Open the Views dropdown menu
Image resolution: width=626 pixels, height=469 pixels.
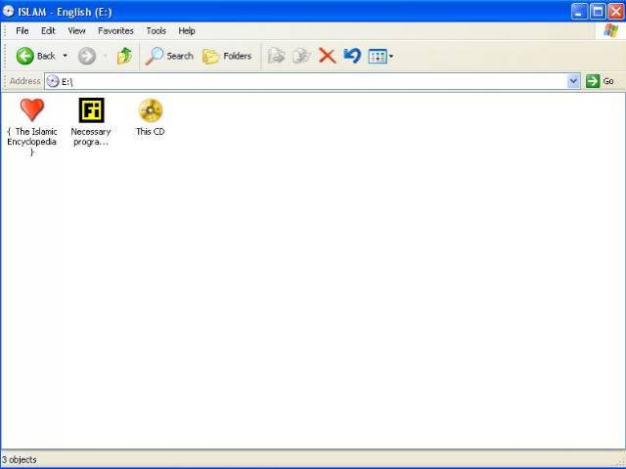click(x=380, y=56)
